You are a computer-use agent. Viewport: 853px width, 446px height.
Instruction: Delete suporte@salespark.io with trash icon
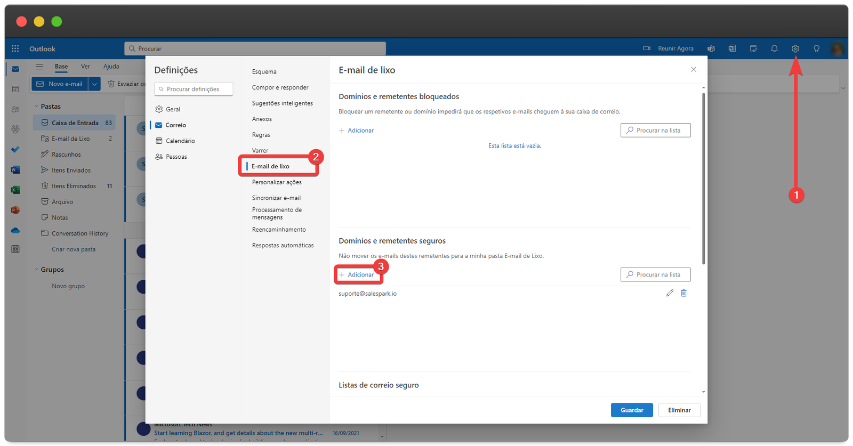683,293
